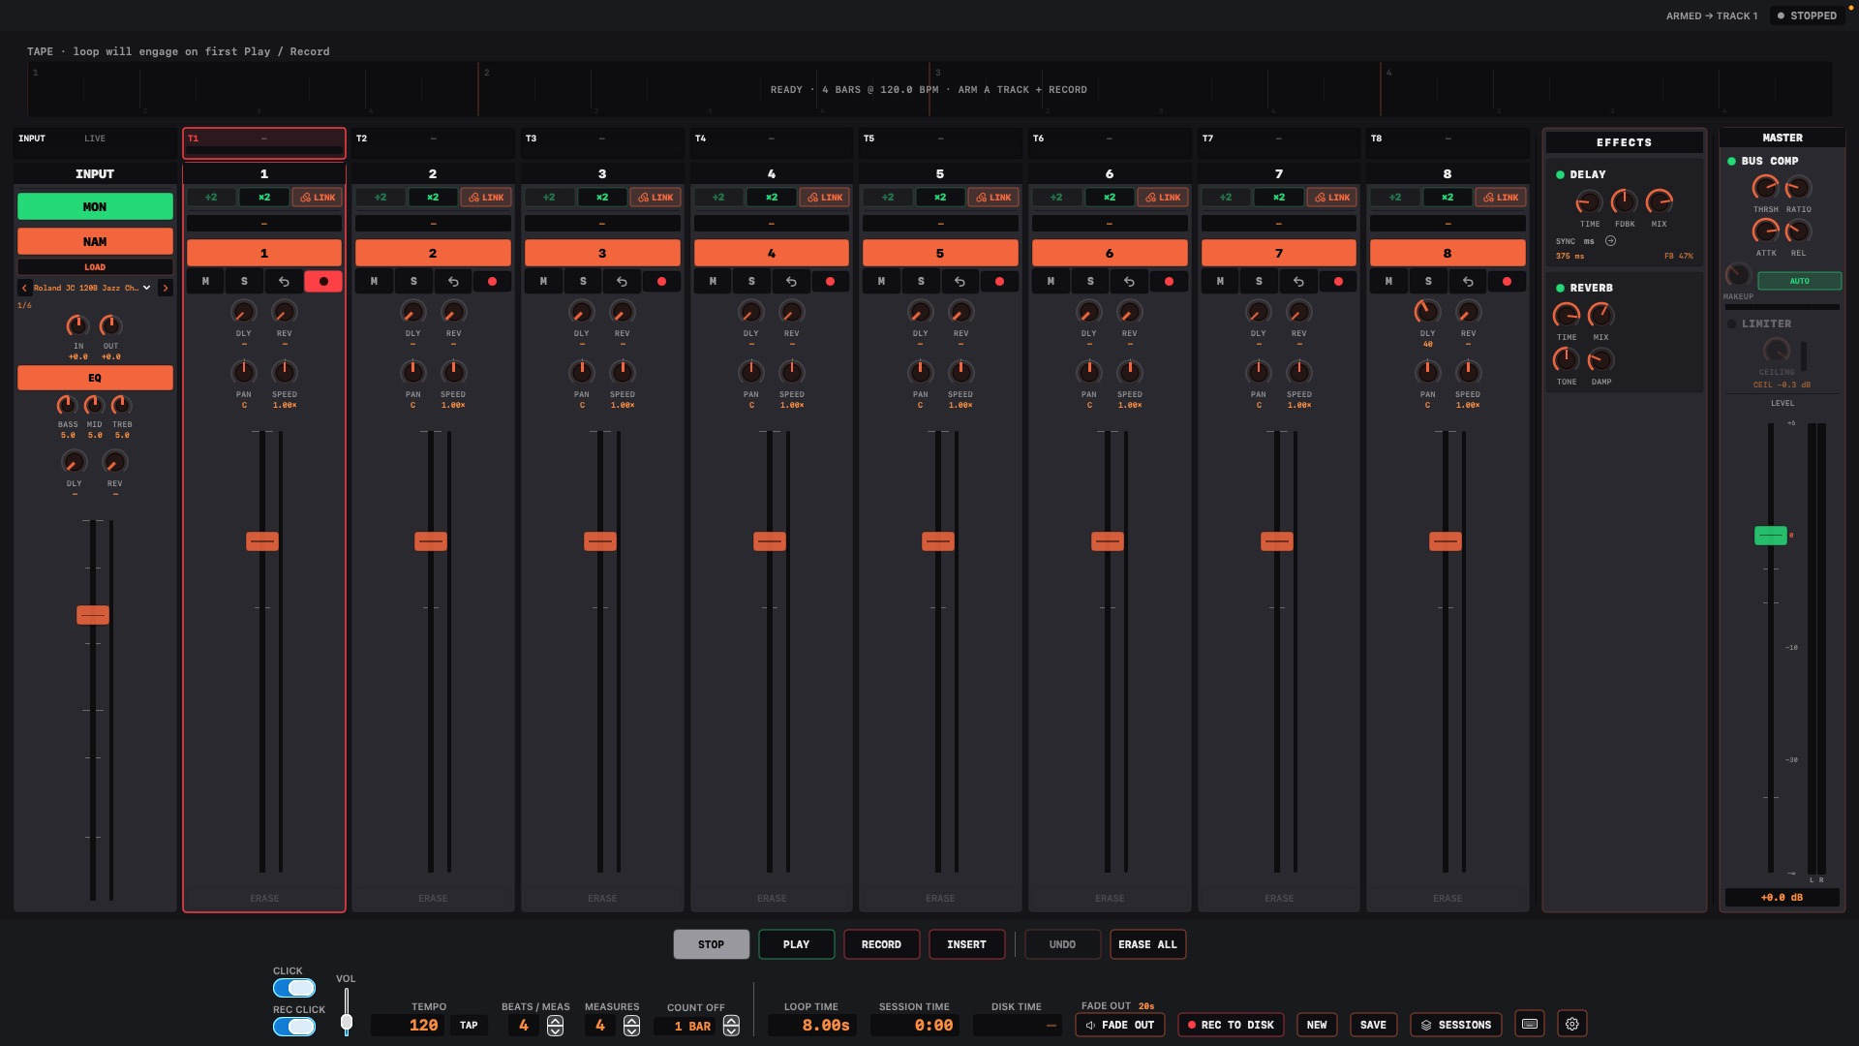Toggle the REC CLICK switch

pos(294,1027)
